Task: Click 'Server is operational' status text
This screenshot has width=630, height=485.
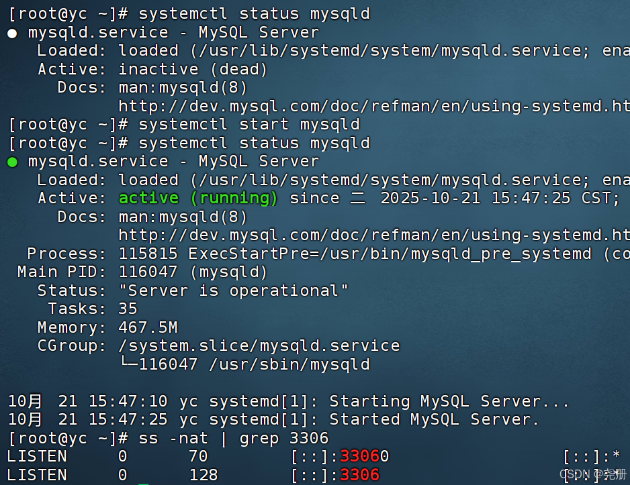Action: [x=233, y=290]
